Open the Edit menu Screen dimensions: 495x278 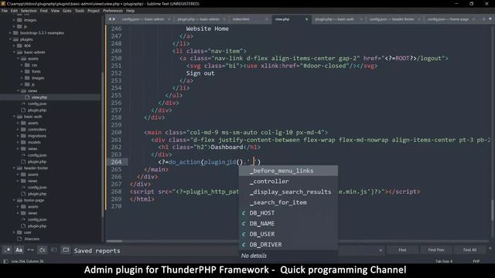(x=14, y=11)
